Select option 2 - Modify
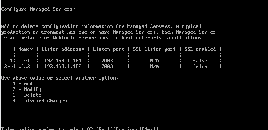268x130 pixels. pyautogui.click(x=27, y=90)
